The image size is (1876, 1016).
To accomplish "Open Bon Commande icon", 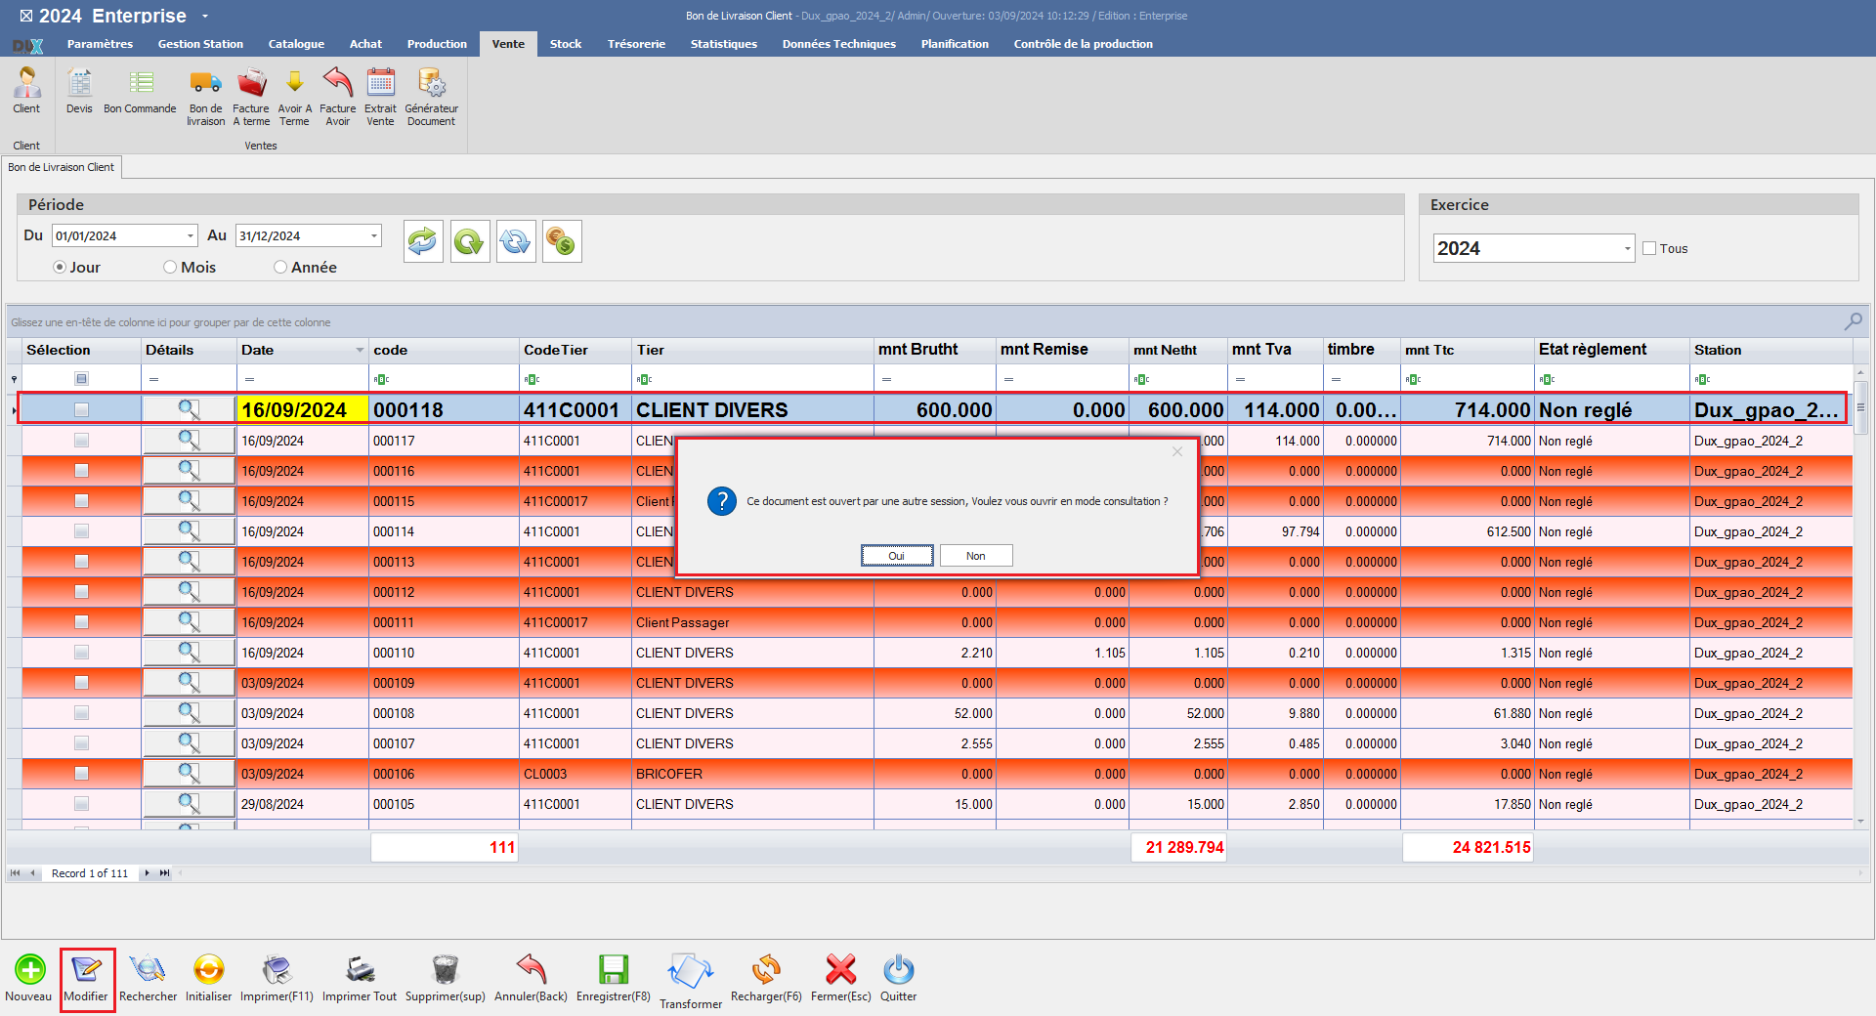I will (141, 83).
